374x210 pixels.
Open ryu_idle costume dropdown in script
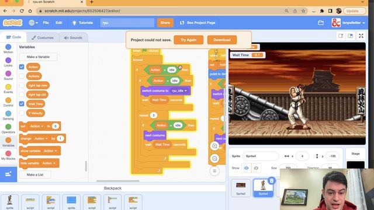pos(179,91)
